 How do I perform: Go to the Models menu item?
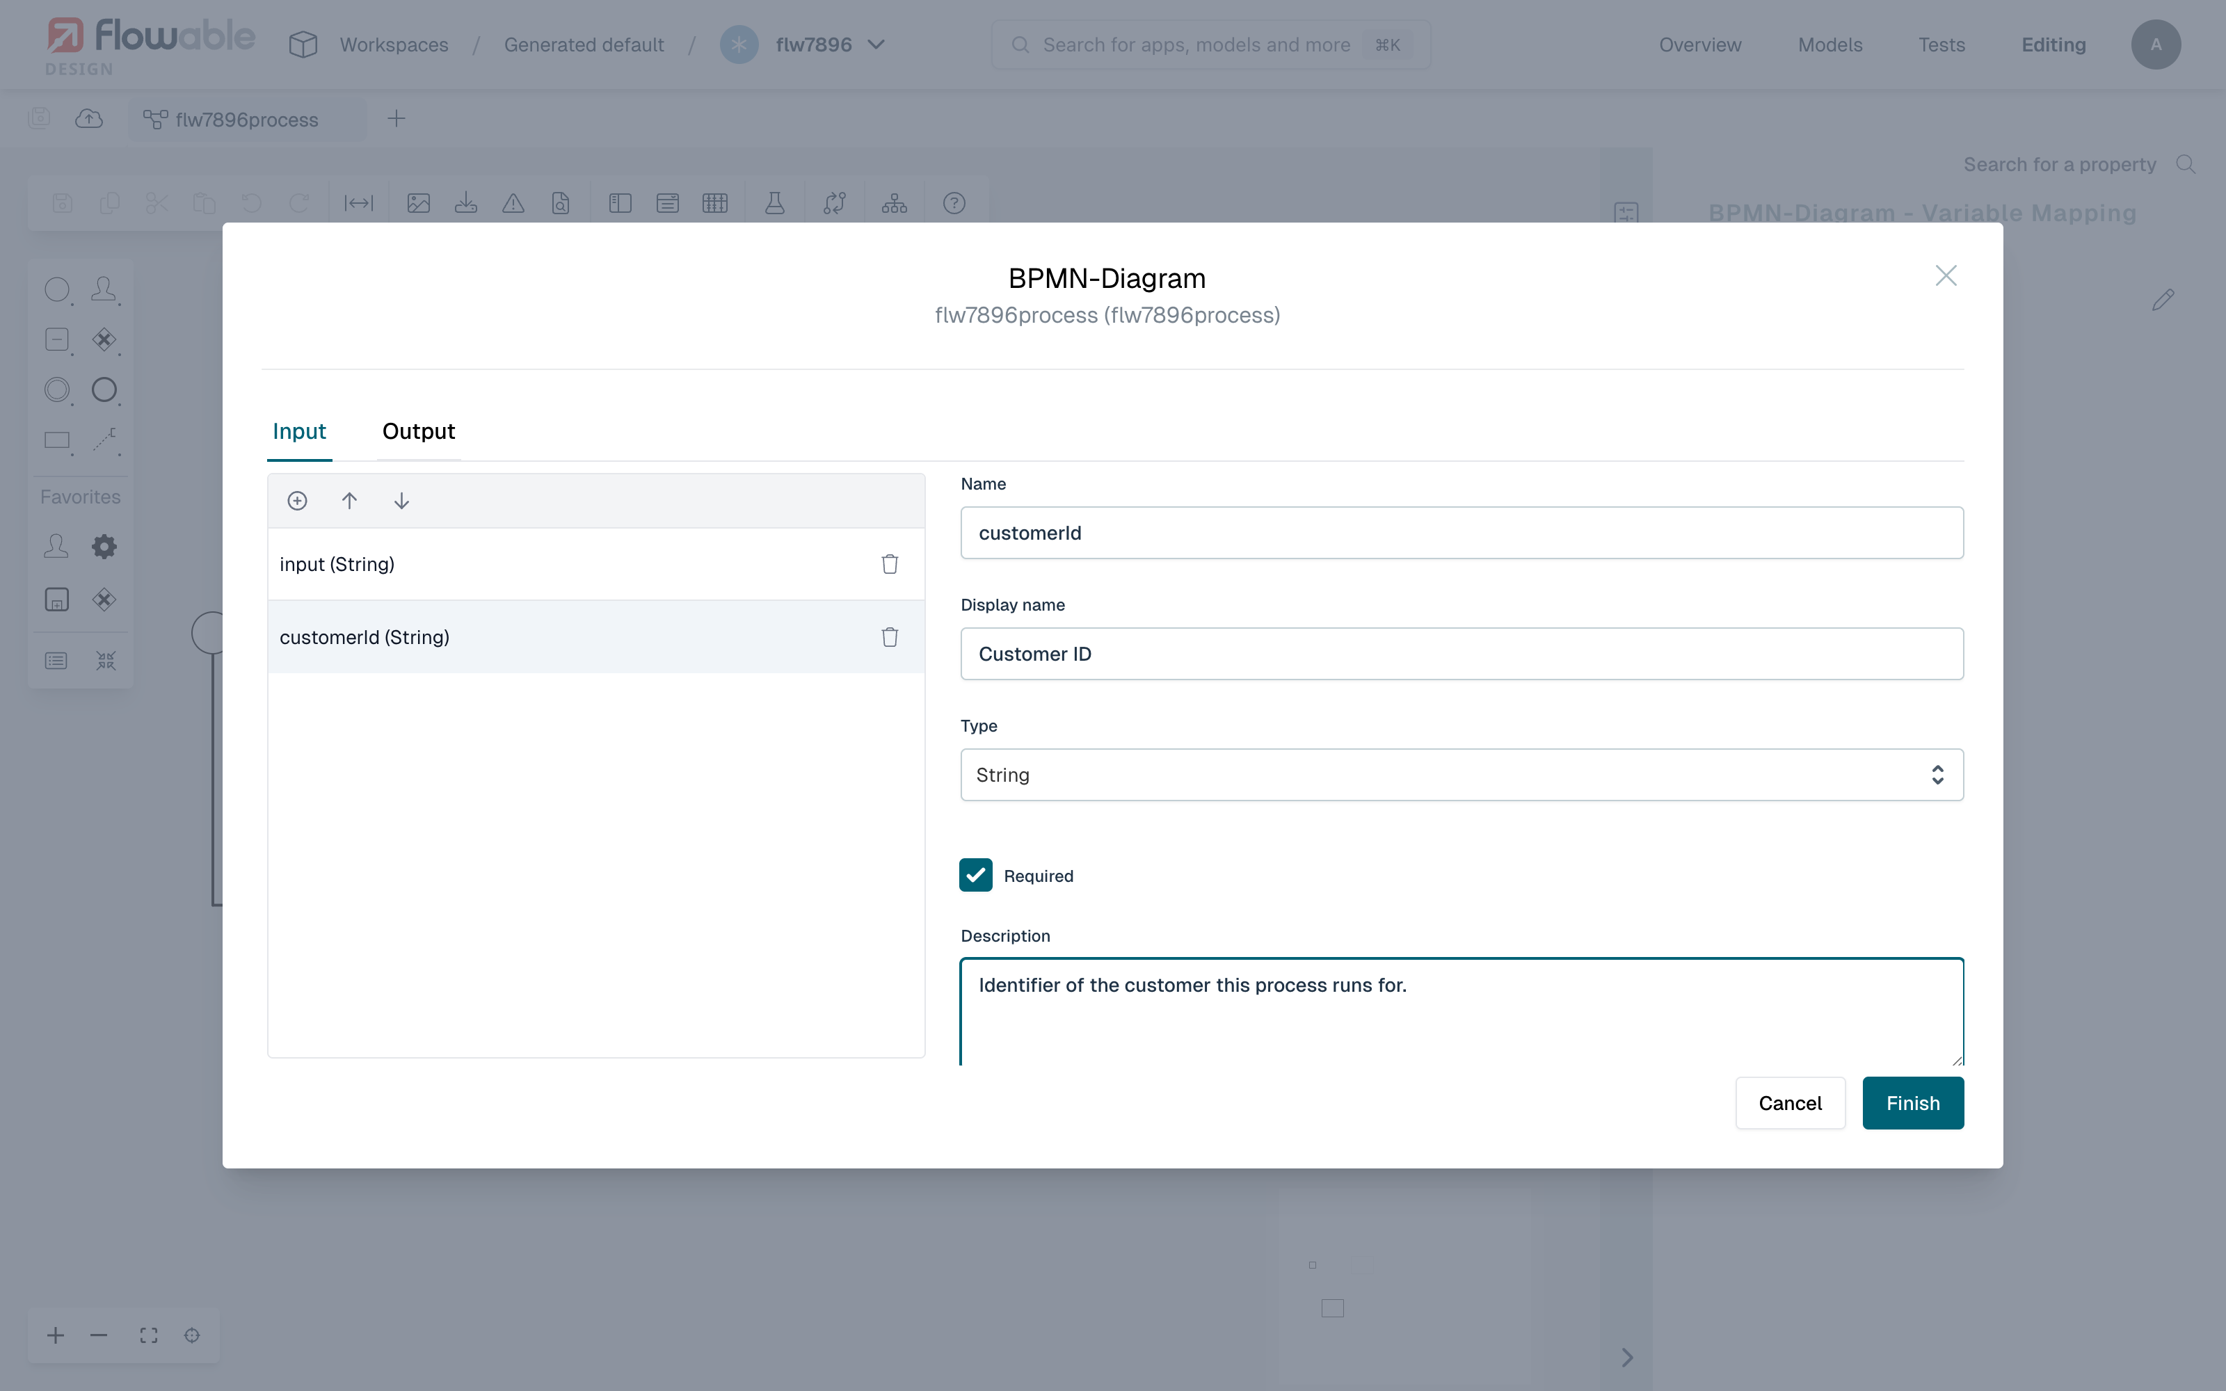click(x=1829, y=44)
